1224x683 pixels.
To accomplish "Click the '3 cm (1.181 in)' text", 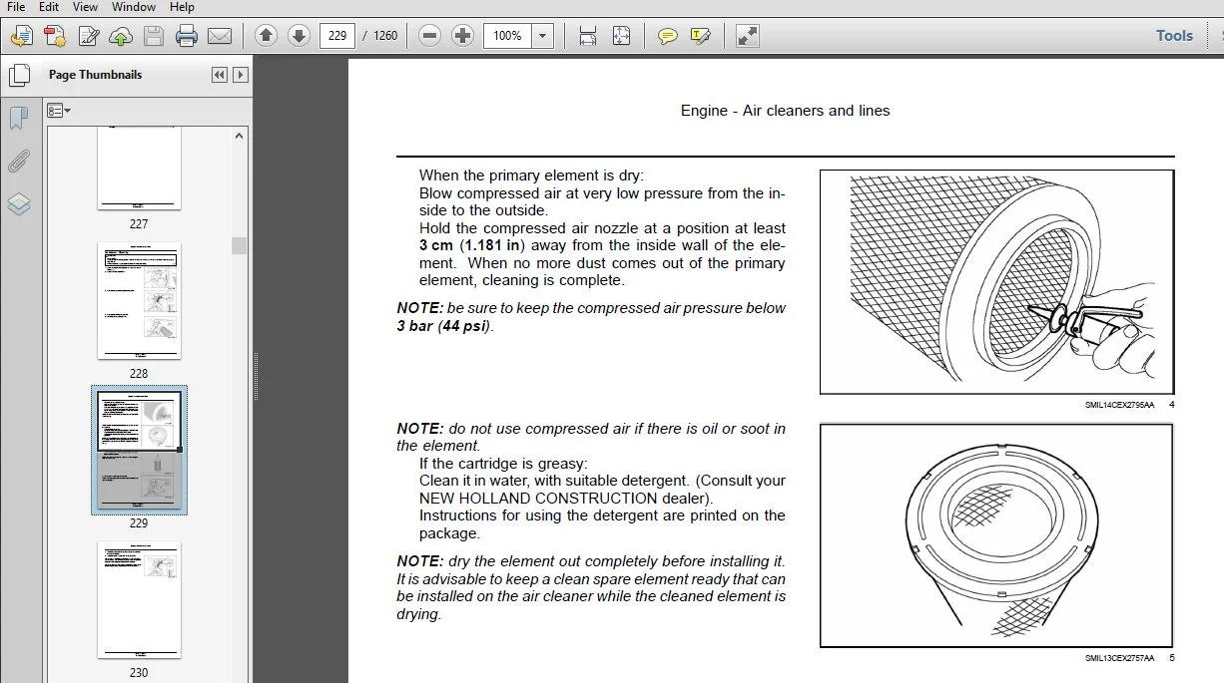I will point(473,245).
